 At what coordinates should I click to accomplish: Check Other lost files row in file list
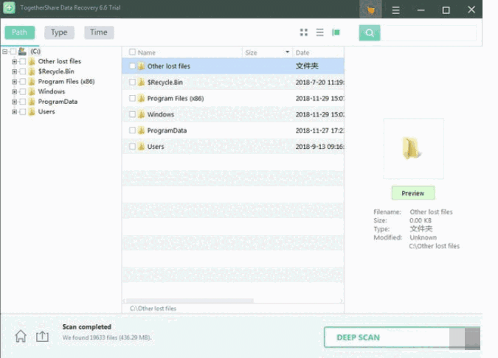(x=133, y=66)
